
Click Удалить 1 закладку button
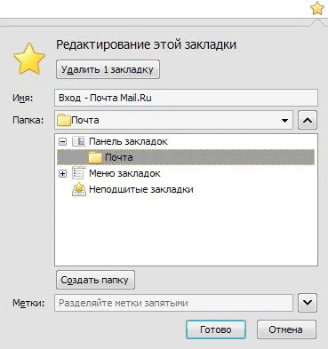tap(108, 69)
